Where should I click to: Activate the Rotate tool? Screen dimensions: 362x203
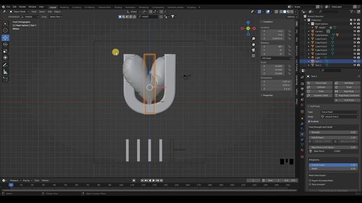click(5, 45)
